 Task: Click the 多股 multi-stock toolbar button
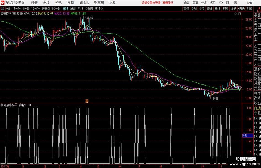202,9
